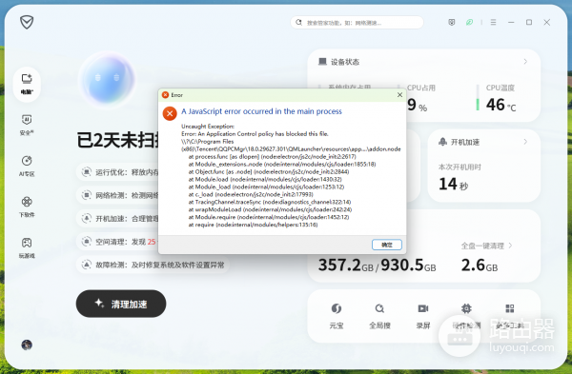This screenshot has height=374, width=572.
Task: Click the 网络检测 row icon
Action: (86, 195)
